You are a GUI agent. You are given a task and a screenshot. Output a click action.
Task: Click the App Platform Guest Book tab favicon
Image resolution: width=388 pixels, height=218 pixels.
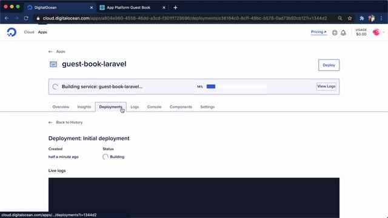102,8
